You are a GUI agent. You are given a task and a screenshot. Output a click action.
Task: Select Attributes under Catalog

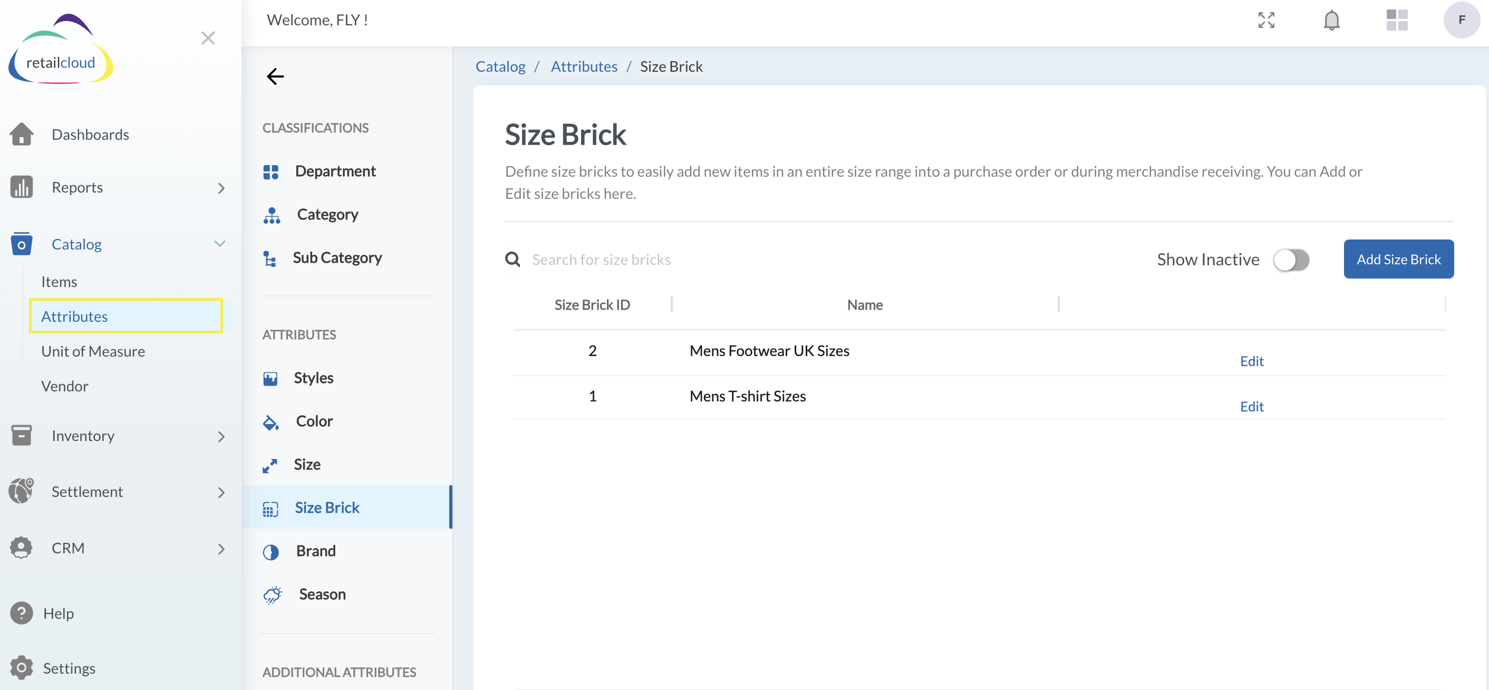126,316
